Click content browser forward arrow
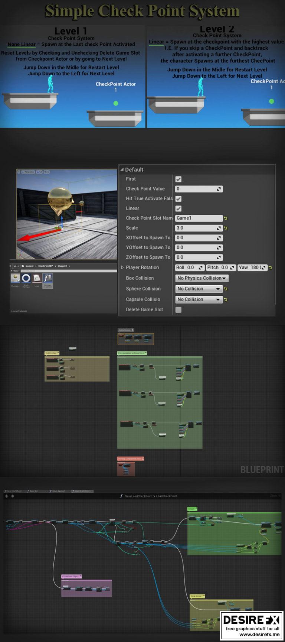 tap(18, 266)
